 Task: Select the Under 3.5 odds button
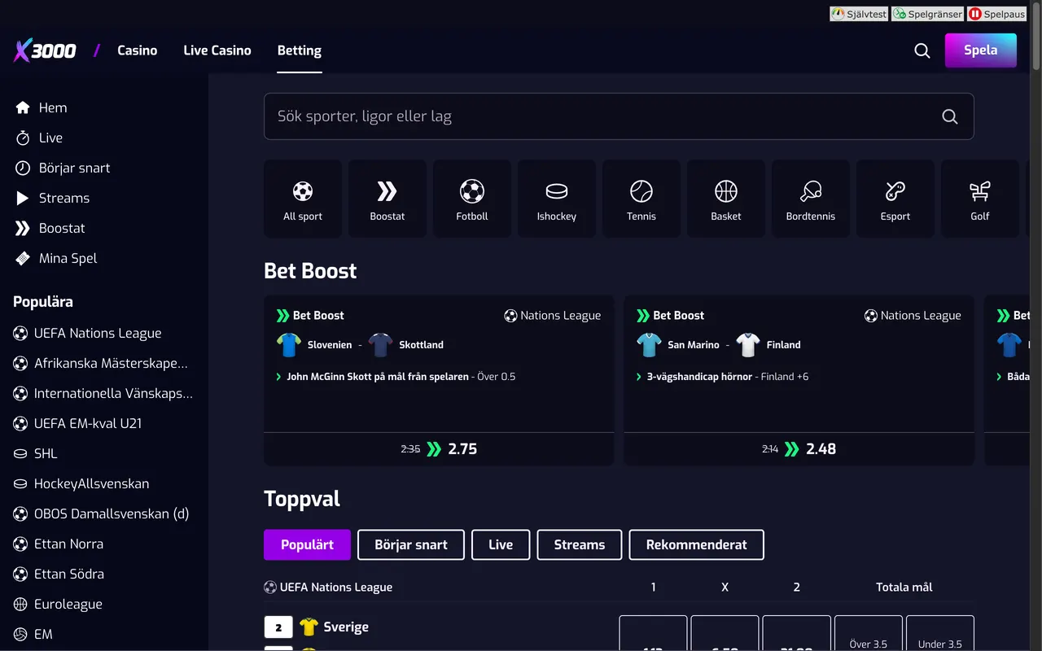pos(940,633)
